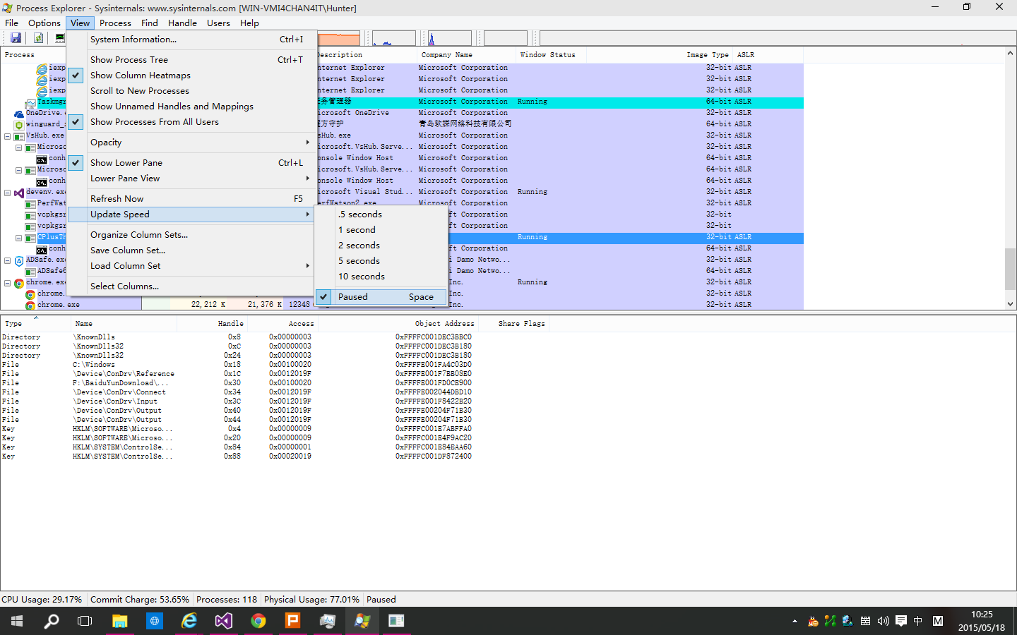This screenshot has width=1017, height=635.
Task: Open the action center notification tray icon
Action: pyautogui.click(x=901, y=621)
